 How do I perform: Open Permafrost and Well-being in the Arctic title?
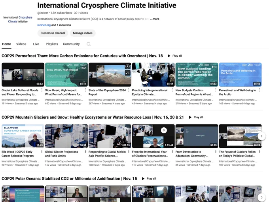(237, 92)
